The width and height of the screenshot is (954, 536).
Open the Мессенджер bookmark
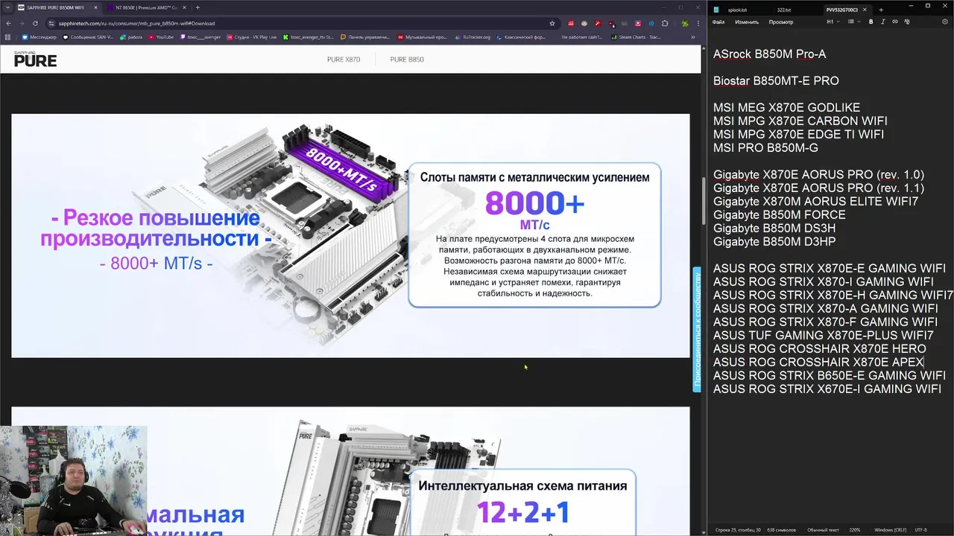point(40,37)
